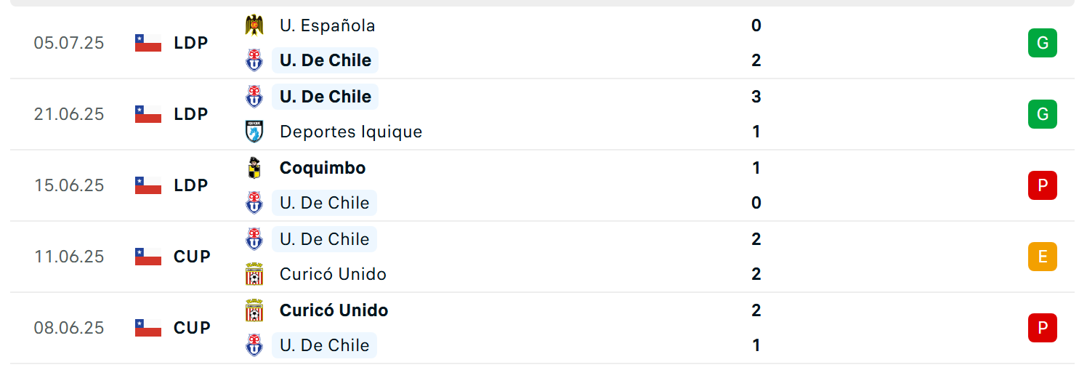
Task: Open the 05.07.25 match row
Action: [542, 43]
